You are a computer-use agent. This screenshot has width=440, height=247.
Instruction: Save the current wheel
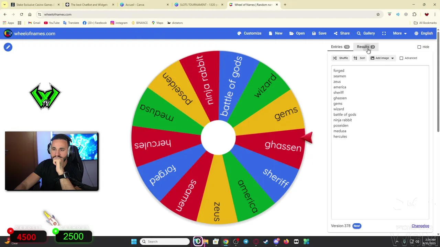(319, 33)
